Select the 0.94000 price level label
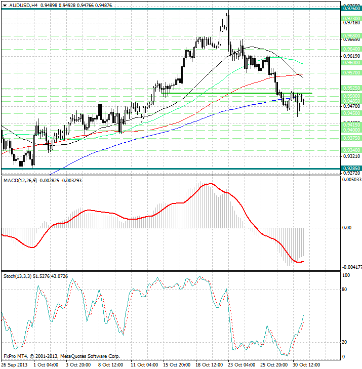 click(351, 130)
